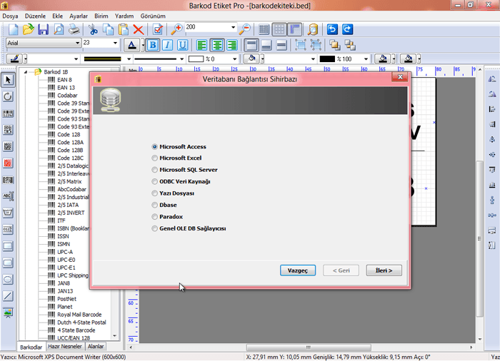Open the Yardım menu
The image size is (500, 361).
click(x=124, y=16)
